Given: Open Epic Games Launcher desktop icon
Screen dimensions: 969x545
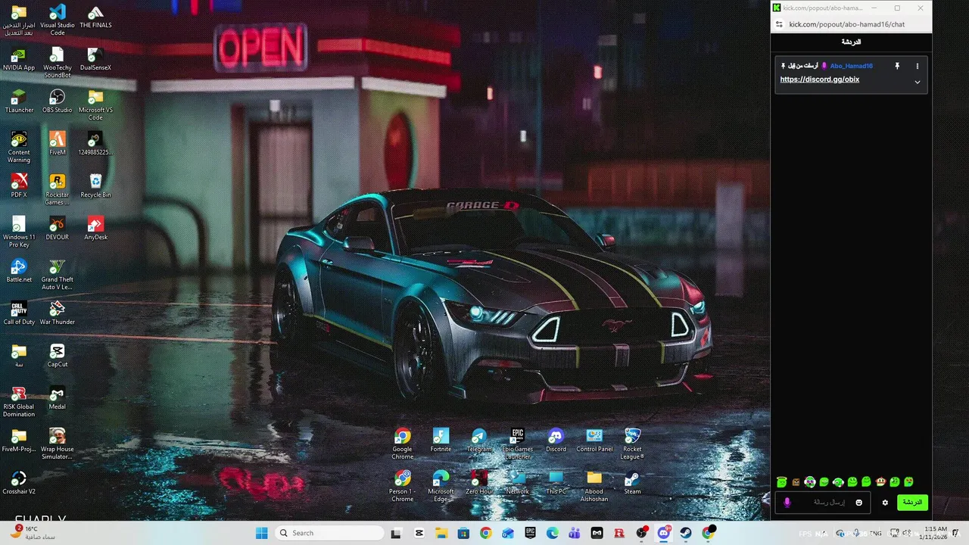Looking at the screenshot, I should click(518, 444).
